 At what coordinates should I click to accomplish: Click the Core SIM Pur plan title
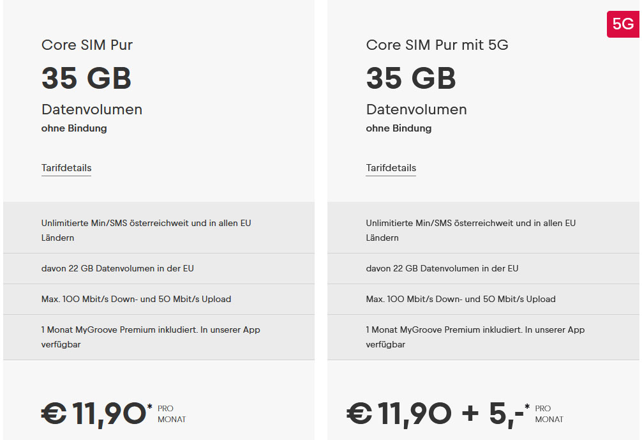87,45
